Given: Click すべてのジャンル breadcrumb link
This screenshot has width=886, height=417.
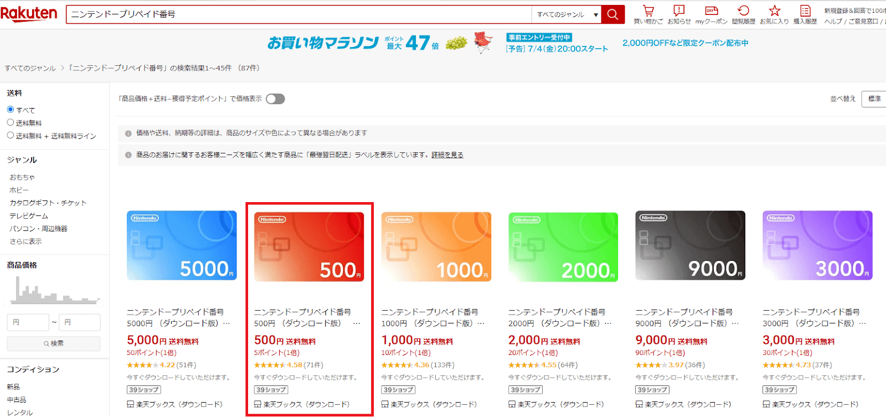Looking at the screenshot, I should click(x=30, y=68).
